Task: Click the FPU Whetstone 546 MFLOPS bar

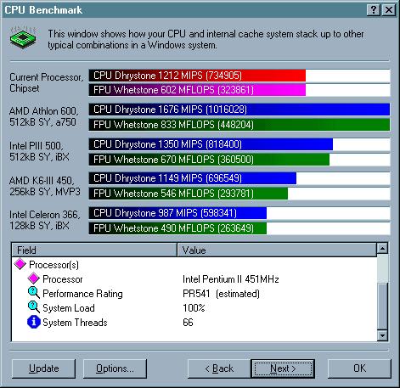Action: (189, 194)
